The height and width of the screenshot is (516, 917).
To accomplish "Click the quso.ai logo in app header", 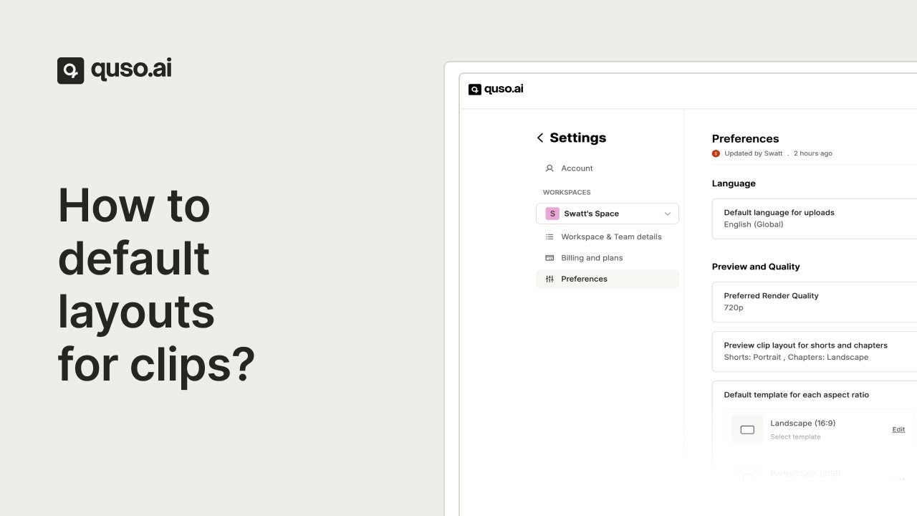I will [x=496, y=89].
